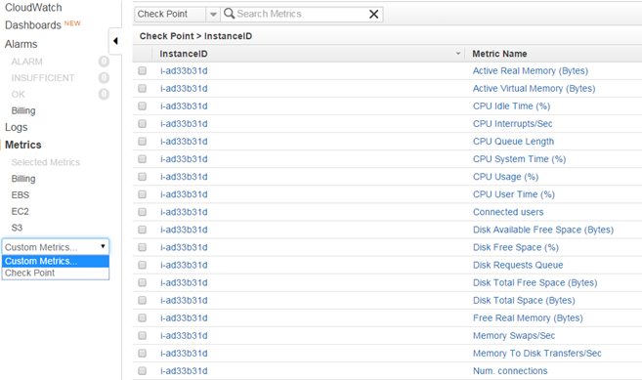Click Disk Total Free Space (Bytes) metric

coord(535,282)
